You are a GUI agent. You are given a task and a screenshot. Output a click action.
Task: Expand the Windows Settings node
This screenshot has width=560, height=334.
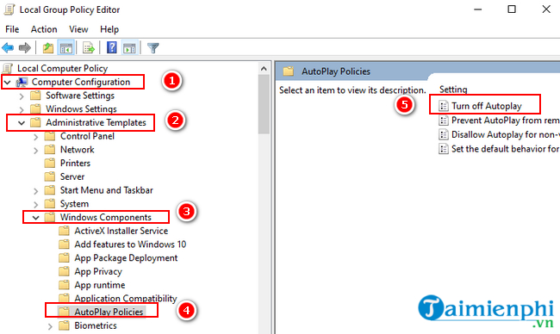pyautogui.click(x=22, y=109)
